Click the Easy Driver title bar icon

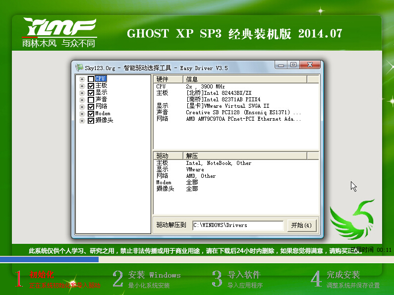point(79,68)
